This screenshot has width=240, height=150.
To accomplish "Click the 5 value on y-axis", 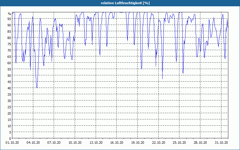I will coord(10,132).
